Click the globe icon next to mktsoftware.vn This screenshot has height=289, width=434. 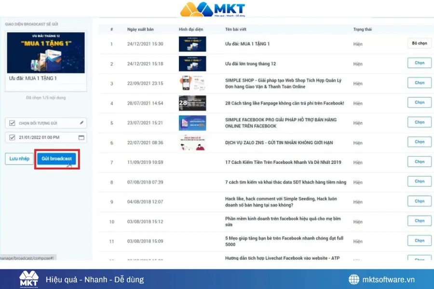click(x=353, y=278)
